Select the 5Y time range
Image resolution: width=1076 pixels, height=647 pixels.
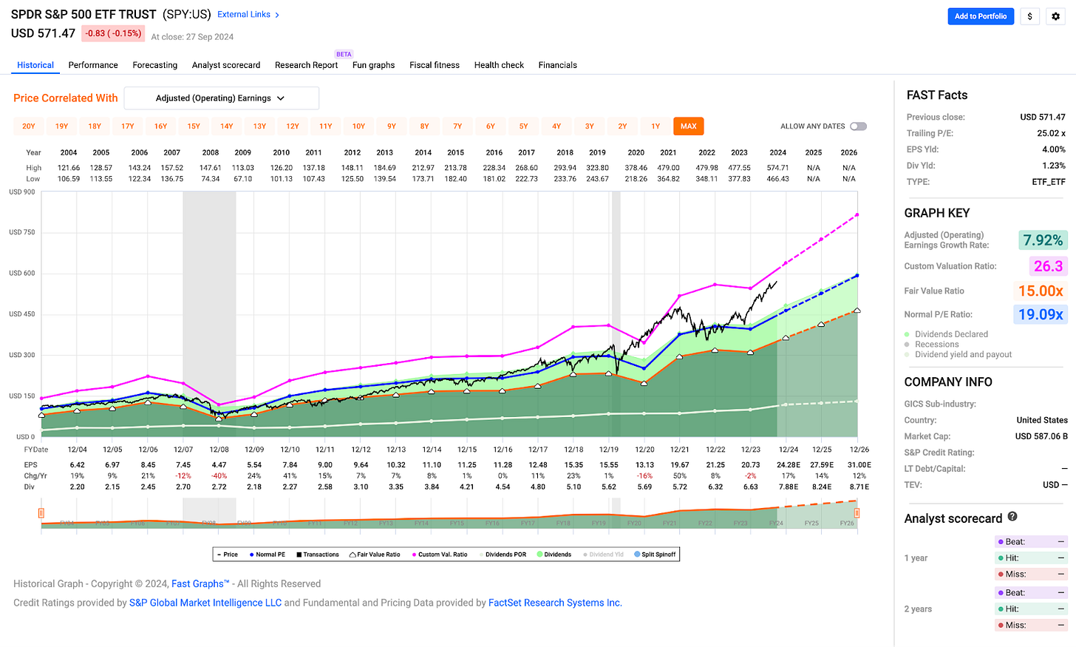coord(523,126)
